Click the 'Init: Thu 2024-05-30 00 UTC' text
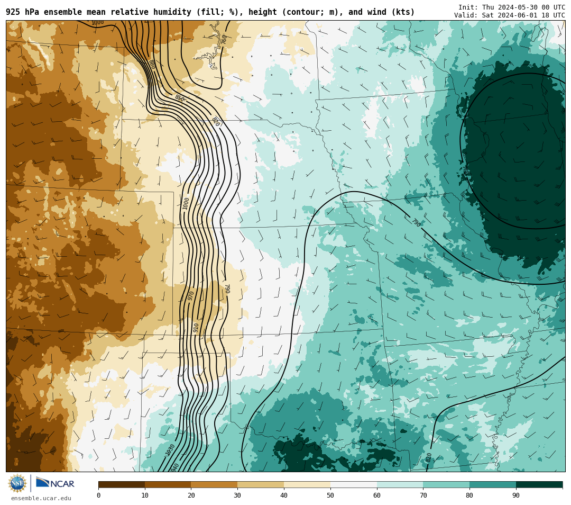Screen dimensions: 571x505 [512, 7]
